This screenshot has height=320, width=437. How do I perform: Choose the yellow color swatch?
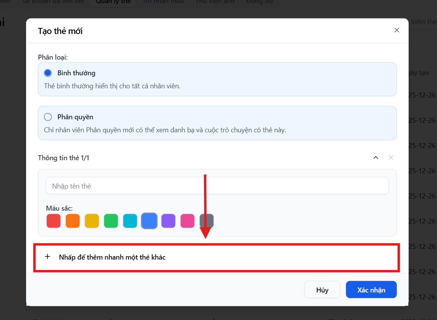tap(92, 221)
